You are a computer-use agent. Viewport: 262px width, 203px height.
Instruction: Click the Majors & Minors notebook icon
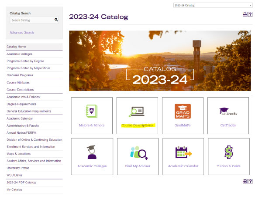pos(92,111)
